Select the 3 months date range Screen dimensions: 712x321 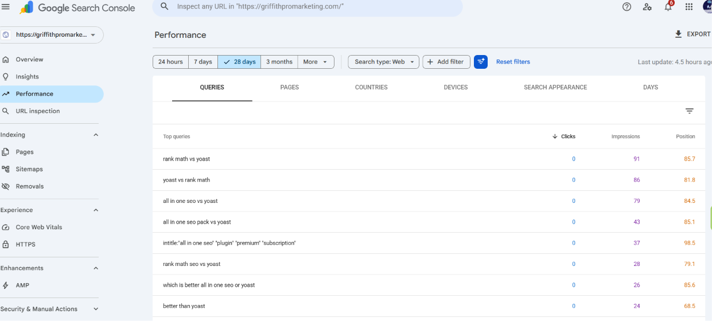coord(279,62)
